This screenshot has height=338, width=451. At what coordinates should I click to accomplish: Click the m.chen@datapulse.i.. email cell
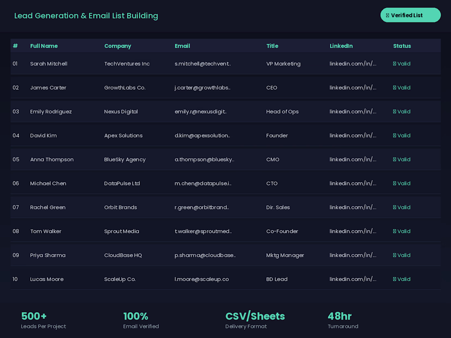click(203, 184)
